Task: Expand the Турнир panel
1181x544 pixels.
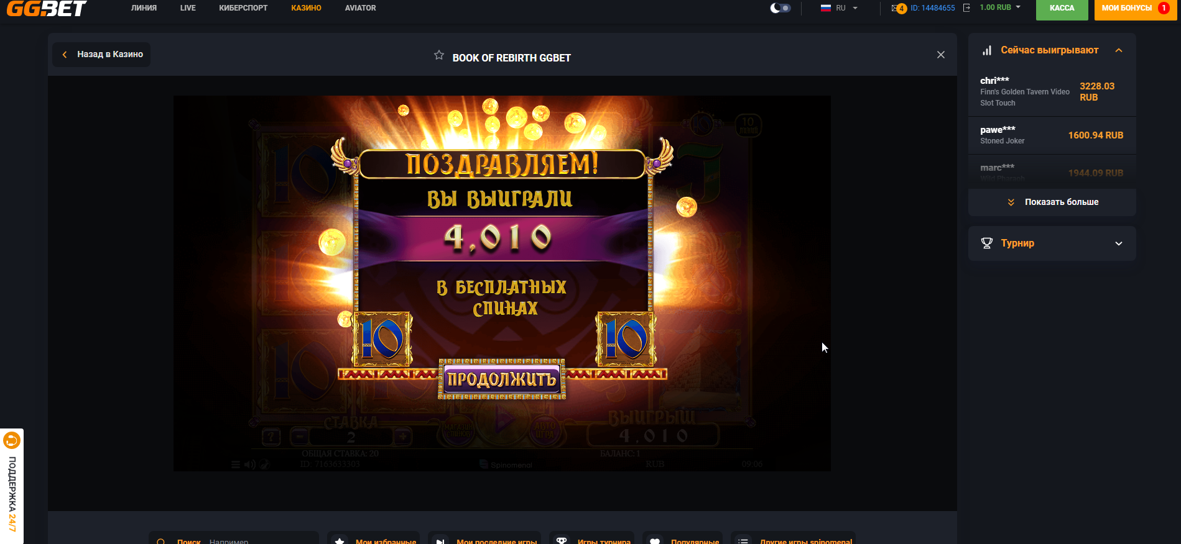Action: (x=1052, y=243)
